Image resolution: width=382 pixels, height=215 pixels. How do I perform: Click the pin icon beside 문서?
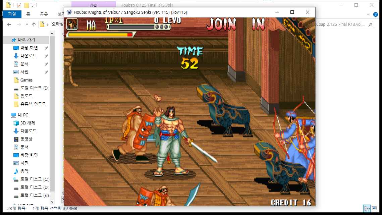point(46,64)
